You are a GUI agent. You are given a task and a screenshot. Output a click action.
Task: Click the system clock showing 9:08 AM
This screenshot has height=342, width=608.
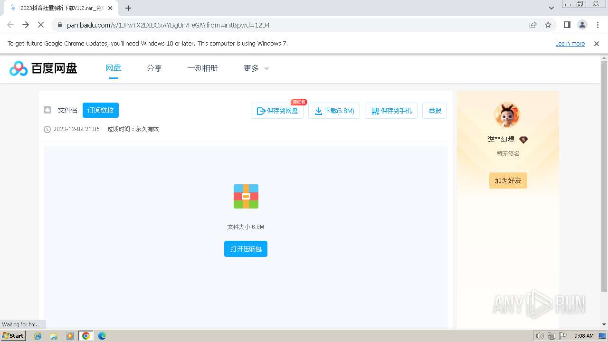pos(584,336)
